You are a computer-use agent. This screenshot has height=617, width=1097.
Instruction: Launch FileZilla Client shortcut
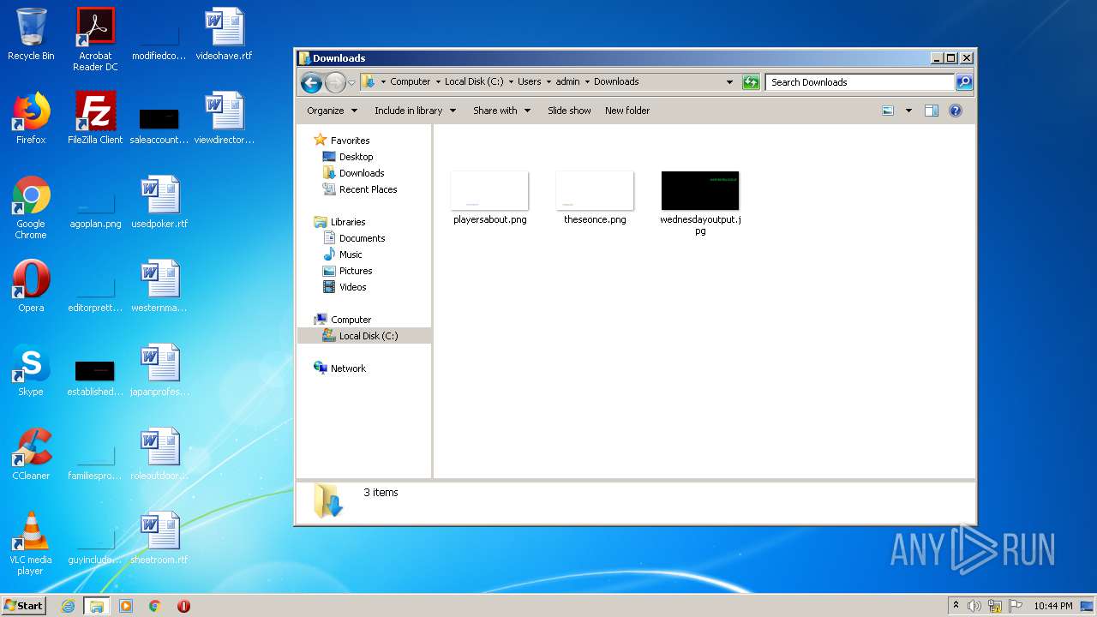95,119
